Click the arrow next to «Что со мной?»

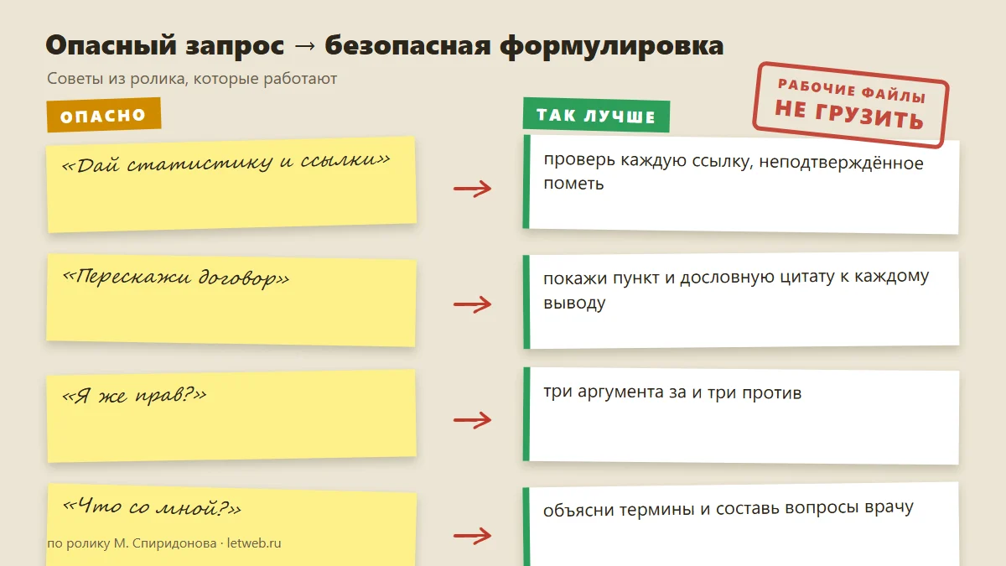[x=472, y=536]
